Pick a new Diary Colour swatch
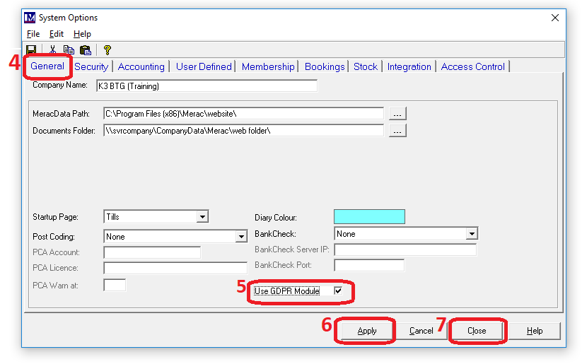 pos(369,217)
